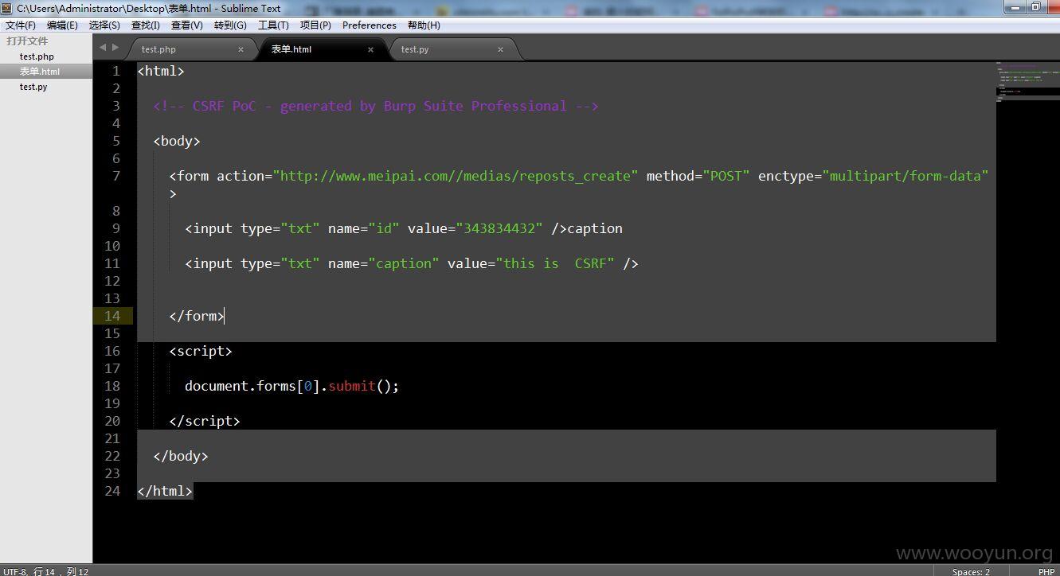The width and height of the screenshot is (1060, 576).
Task: Open the 查看(V) menu
Action: click(x=187, y=25)
